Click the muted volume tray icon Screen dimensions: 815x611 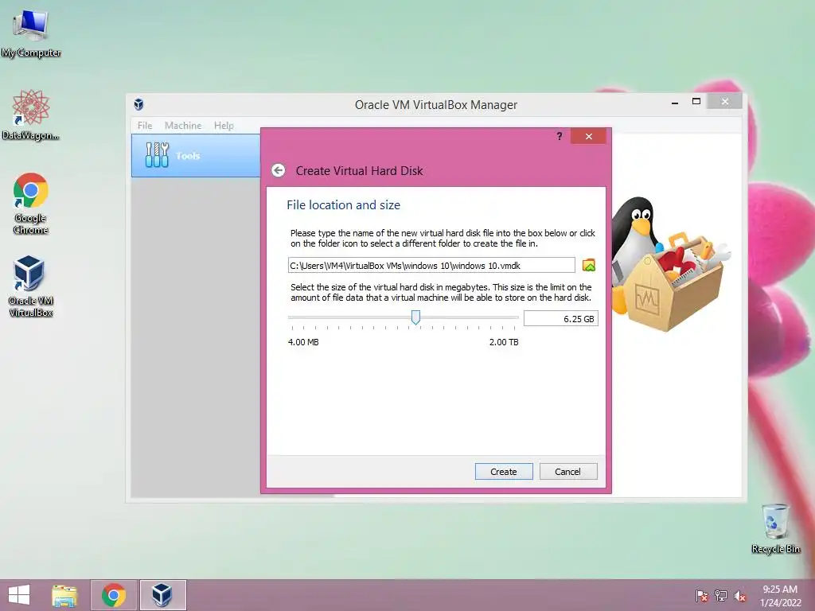point(740,596)
